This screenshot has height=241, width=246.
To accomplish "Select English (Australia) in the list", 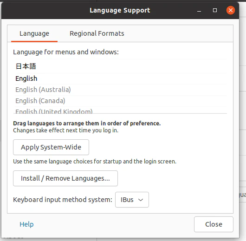I will coord(121,90).
